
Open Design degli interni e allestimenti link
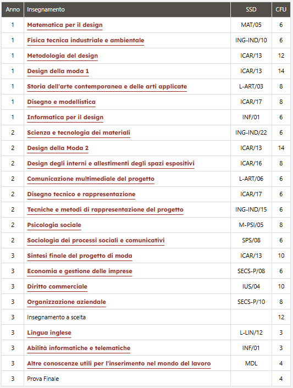pyautogui.click(x=111, y=163)
